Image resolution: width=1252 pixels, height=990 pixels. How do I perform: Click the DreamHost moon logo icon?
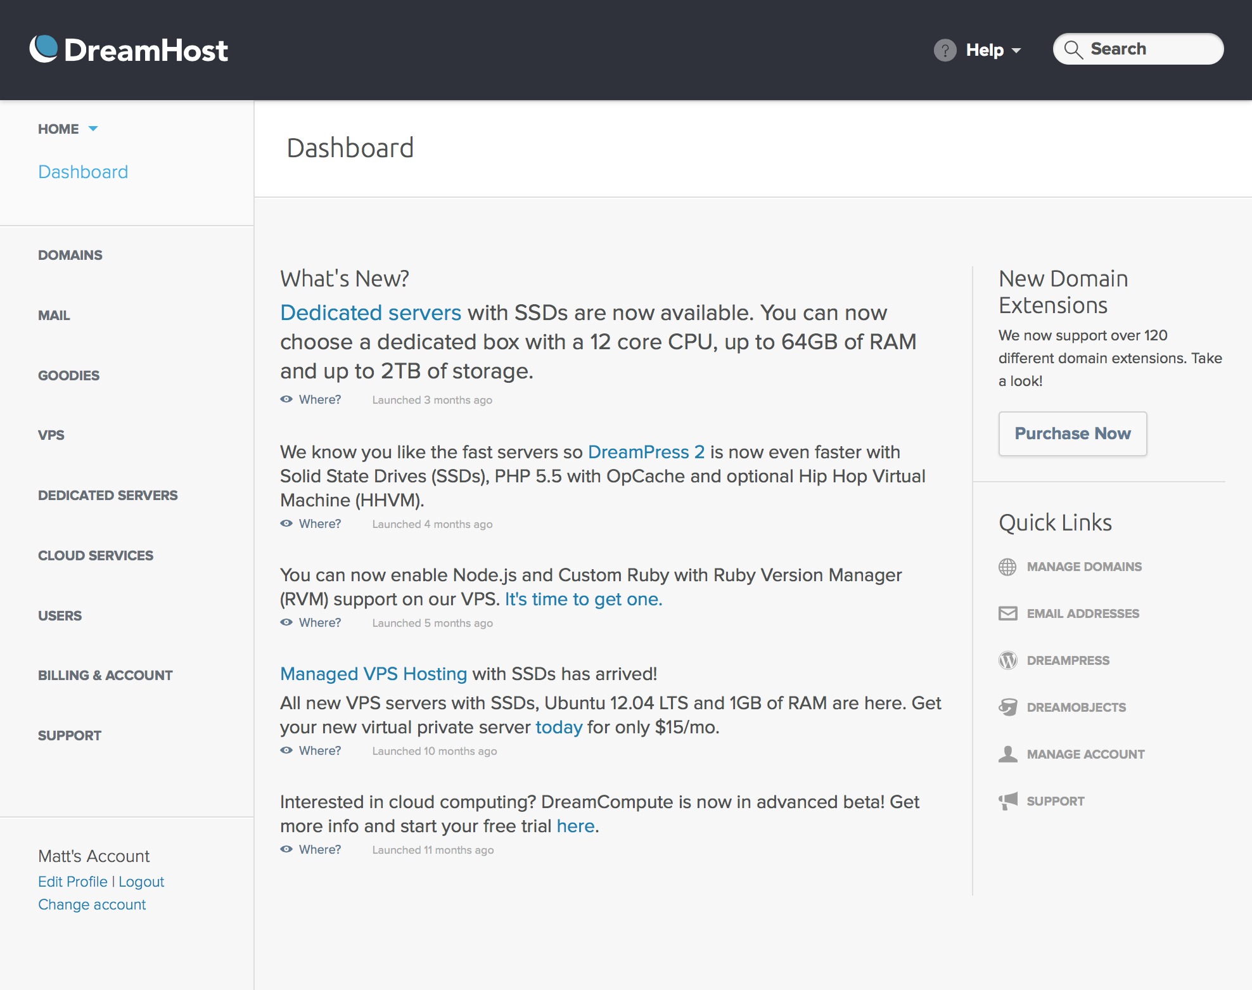point(44,49)
